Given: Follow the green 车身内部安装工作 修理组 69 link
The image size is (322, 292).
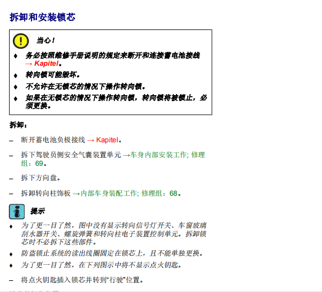Looking at the screenshot, I should 113,159.
